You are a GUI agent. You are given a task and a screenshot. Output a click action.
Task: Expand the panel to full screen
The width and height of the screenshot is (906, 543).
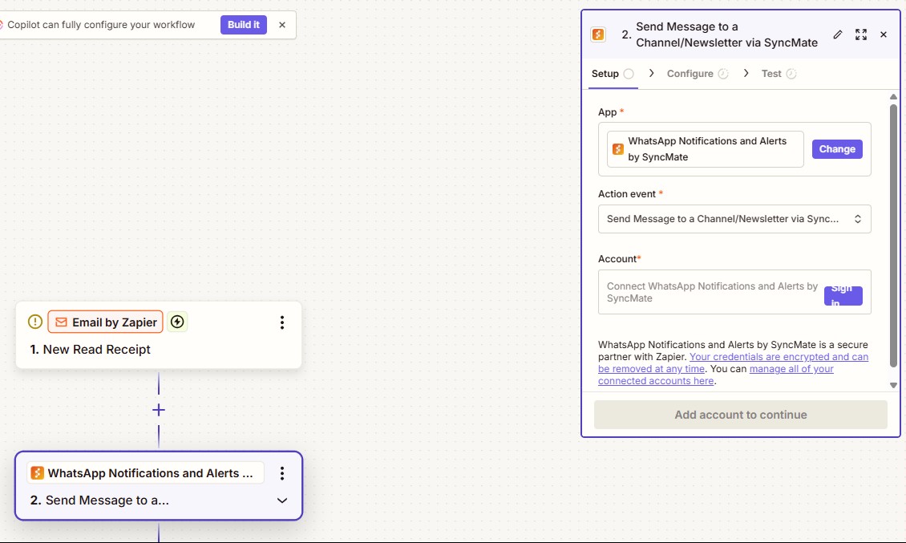pos(861,34)
